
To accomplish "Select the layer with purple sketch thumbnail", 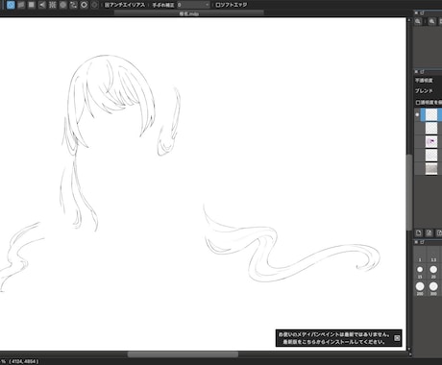I will pos(431,141).
